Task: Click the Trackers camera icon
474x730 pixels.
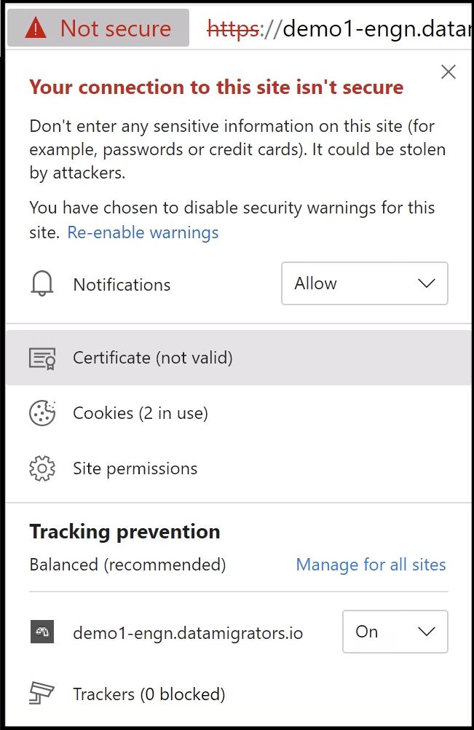Action: click(x=42, y=694)
